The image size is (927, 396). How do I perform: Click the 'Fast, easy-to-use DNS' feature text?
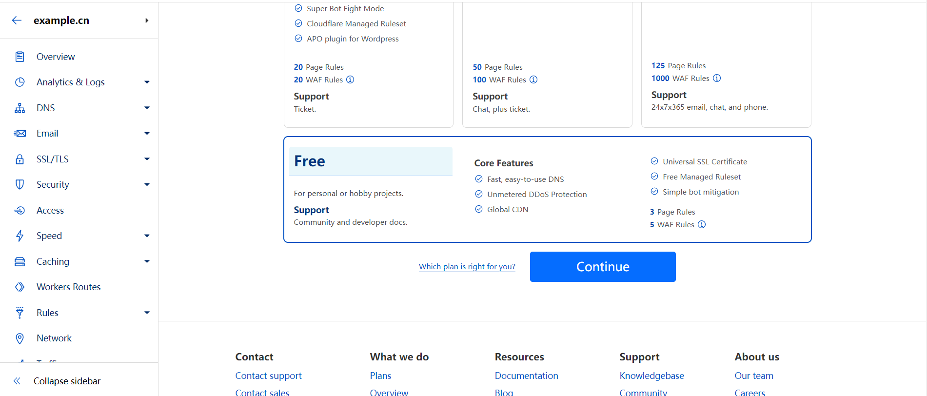coord(526,179)
